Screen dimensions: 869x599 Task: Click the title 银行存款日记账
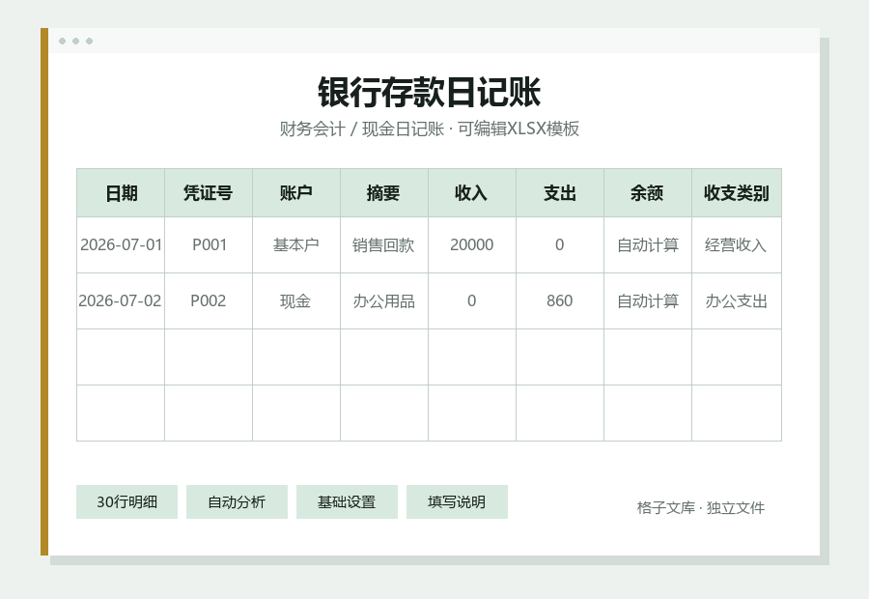pyautogui.click(x=430, y=92)
